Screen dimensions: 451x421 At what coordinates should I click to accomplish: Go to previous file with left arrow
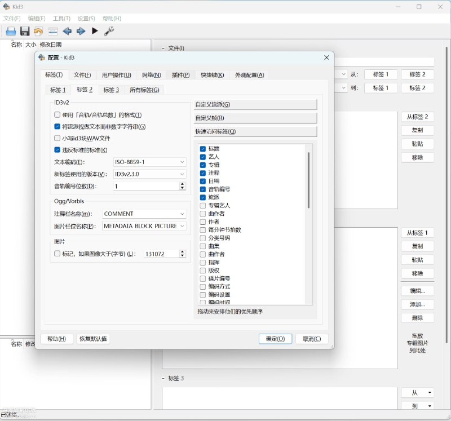point(67,31)
